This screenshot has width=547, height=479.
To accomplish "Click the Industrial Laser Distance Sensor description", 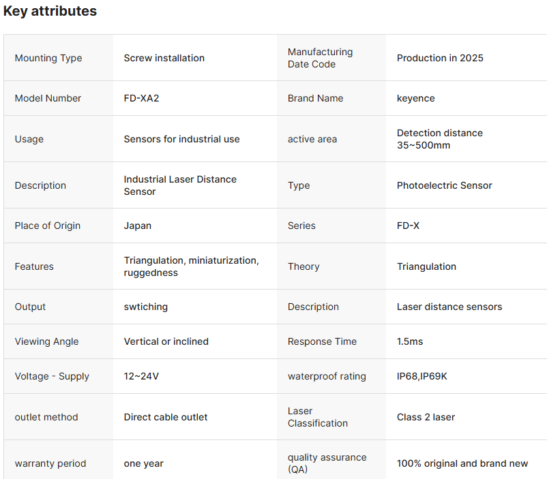I will tap(180, 185).
